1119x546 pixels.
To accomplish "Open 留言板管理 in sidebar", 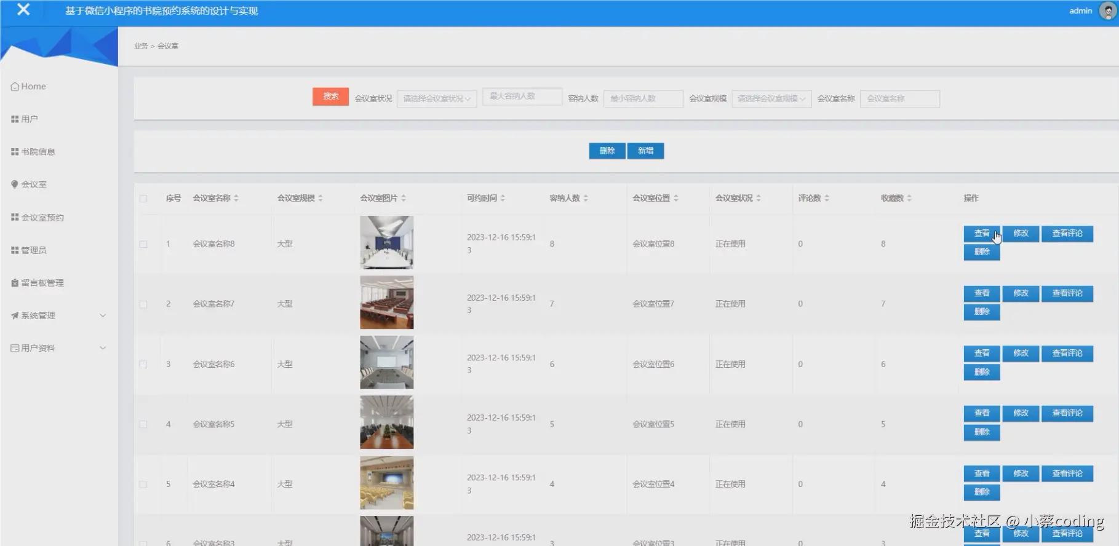I will coord(38,282).
